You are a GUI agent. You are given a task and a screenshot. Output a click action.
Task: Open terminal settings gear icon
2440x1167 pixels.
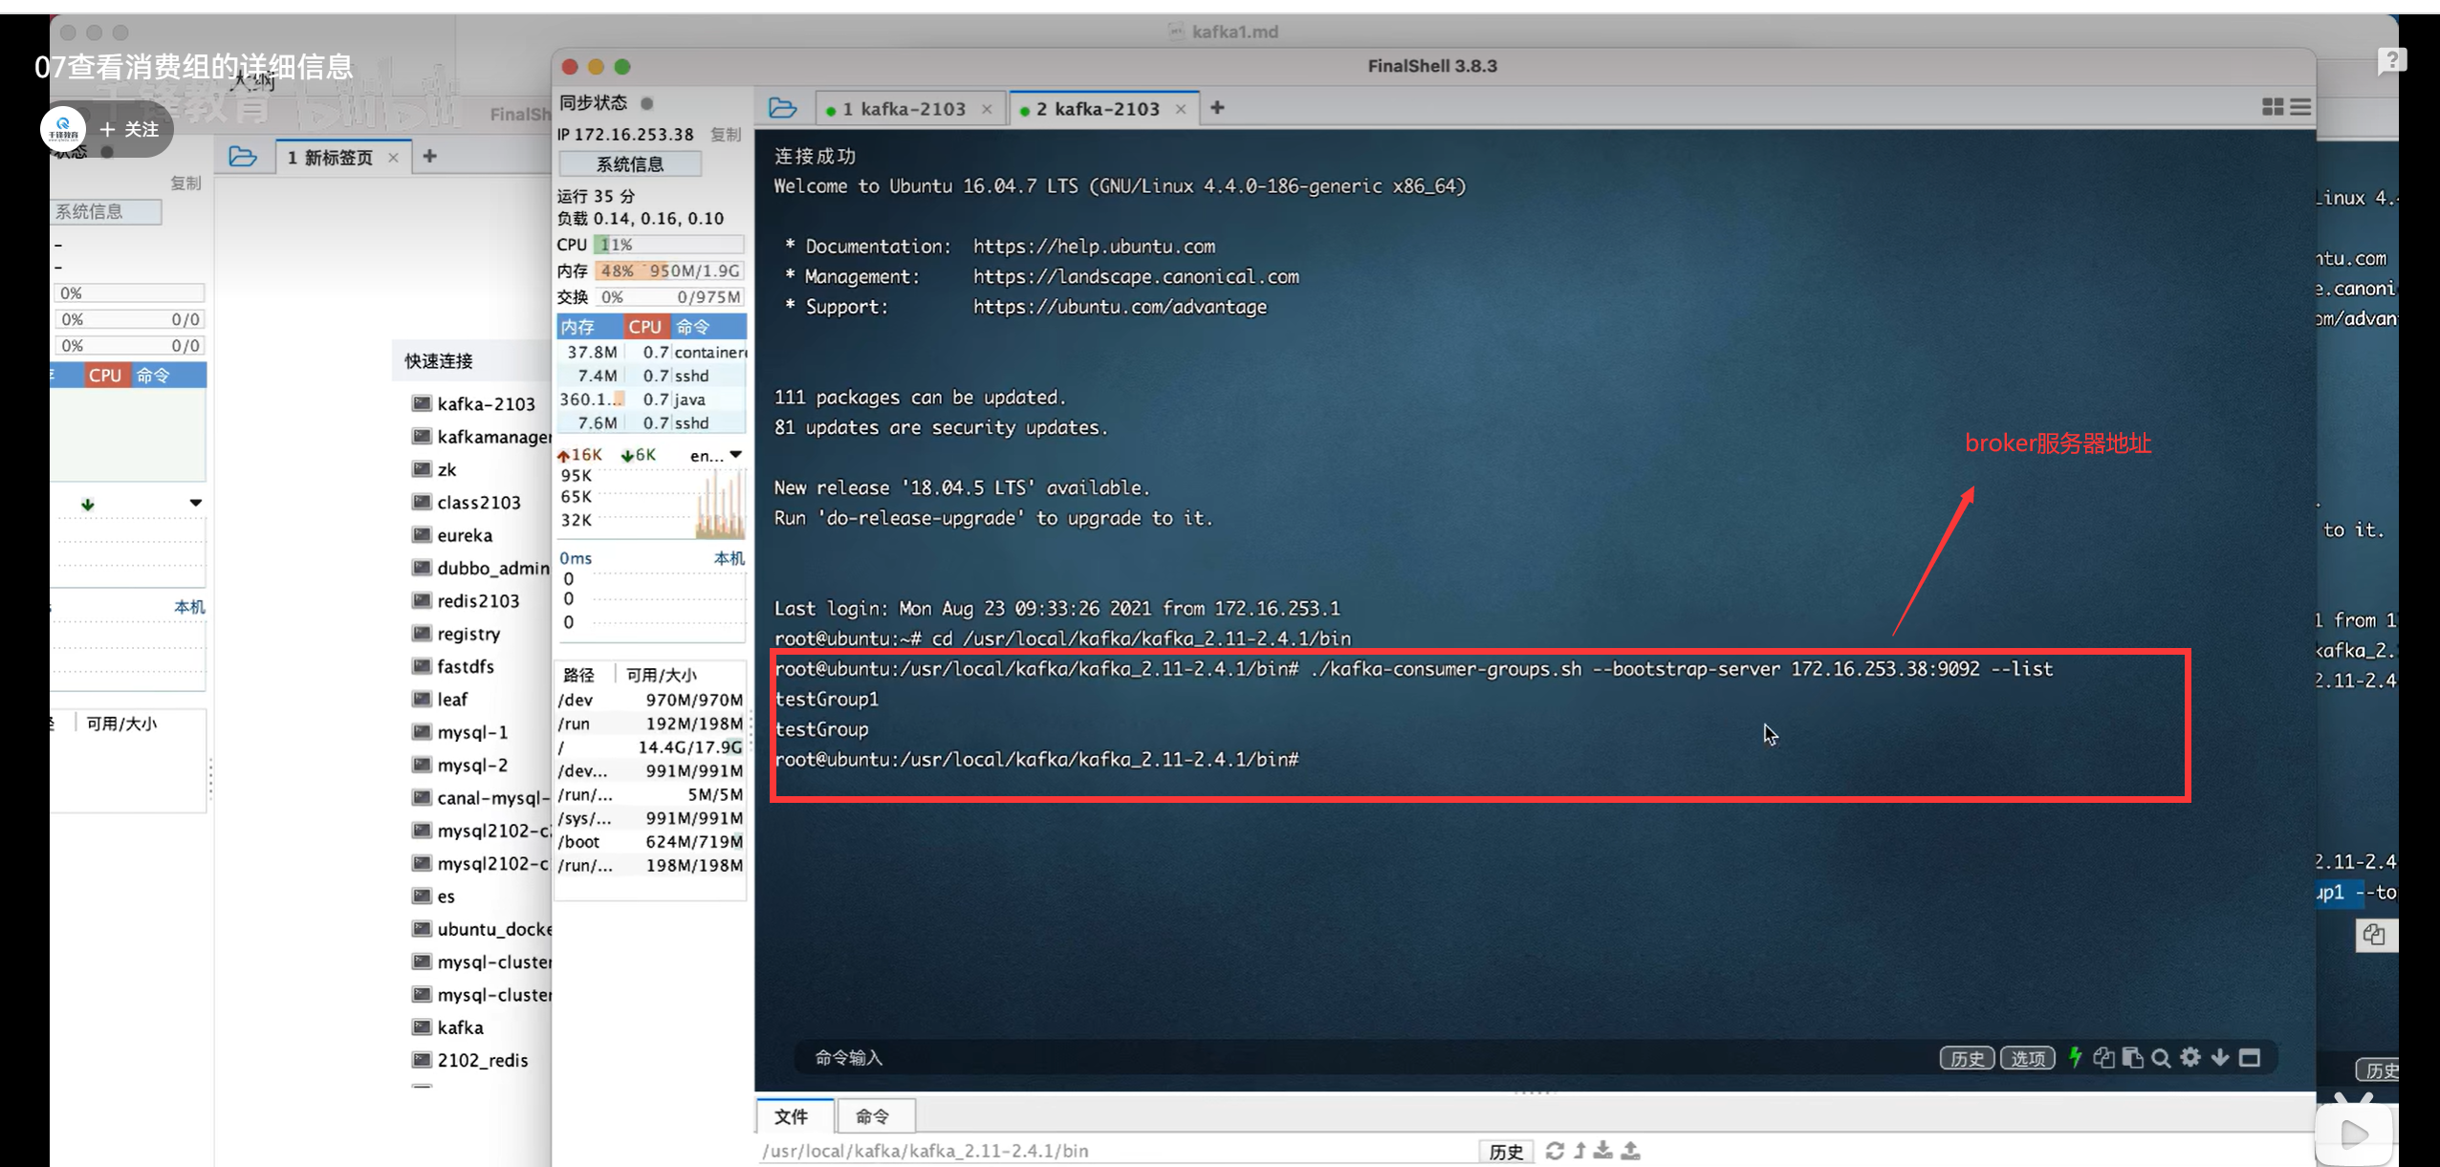point(2190,1057)
